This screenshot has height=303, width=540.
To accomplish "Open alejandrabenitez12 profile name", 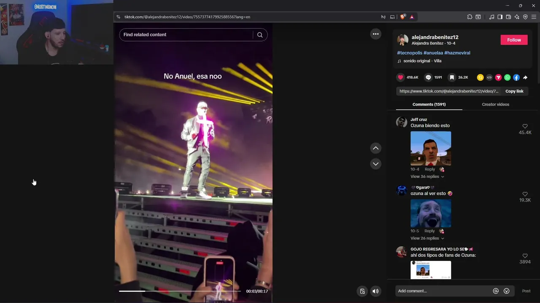I will coord(435,37).
